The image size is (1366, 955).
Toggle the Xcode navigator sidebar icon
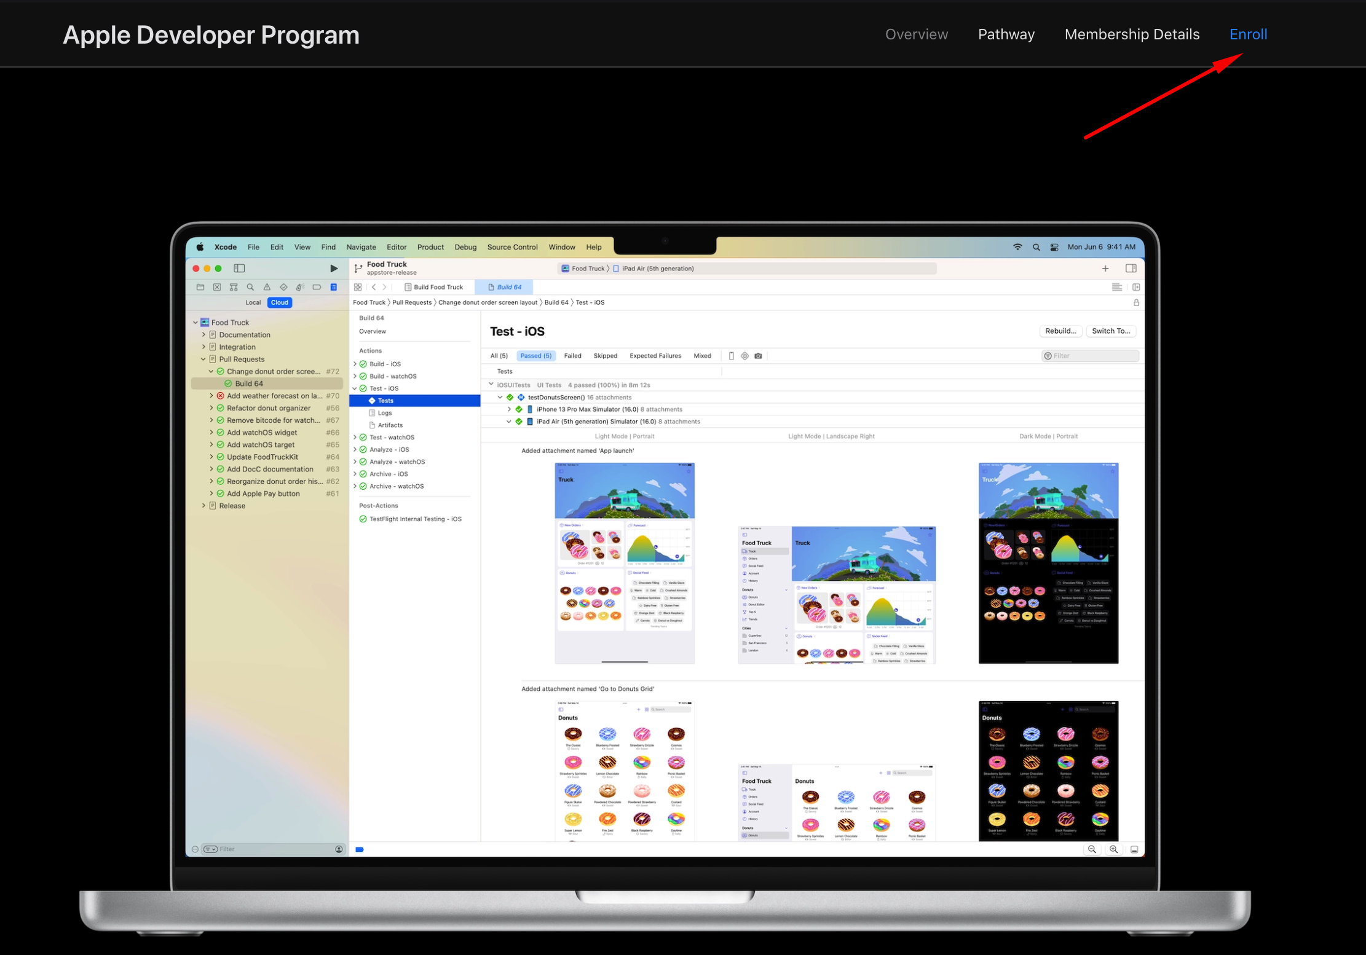(239, 269)
